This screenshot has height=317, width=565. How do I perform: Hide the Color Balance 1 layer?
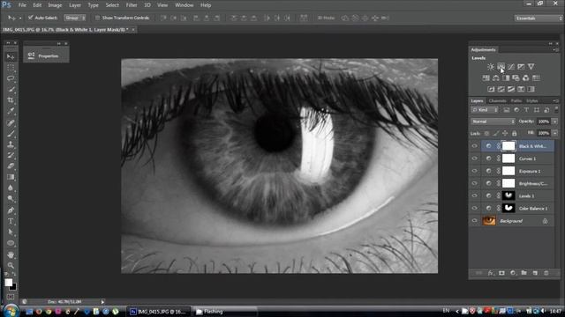[475, 208]
